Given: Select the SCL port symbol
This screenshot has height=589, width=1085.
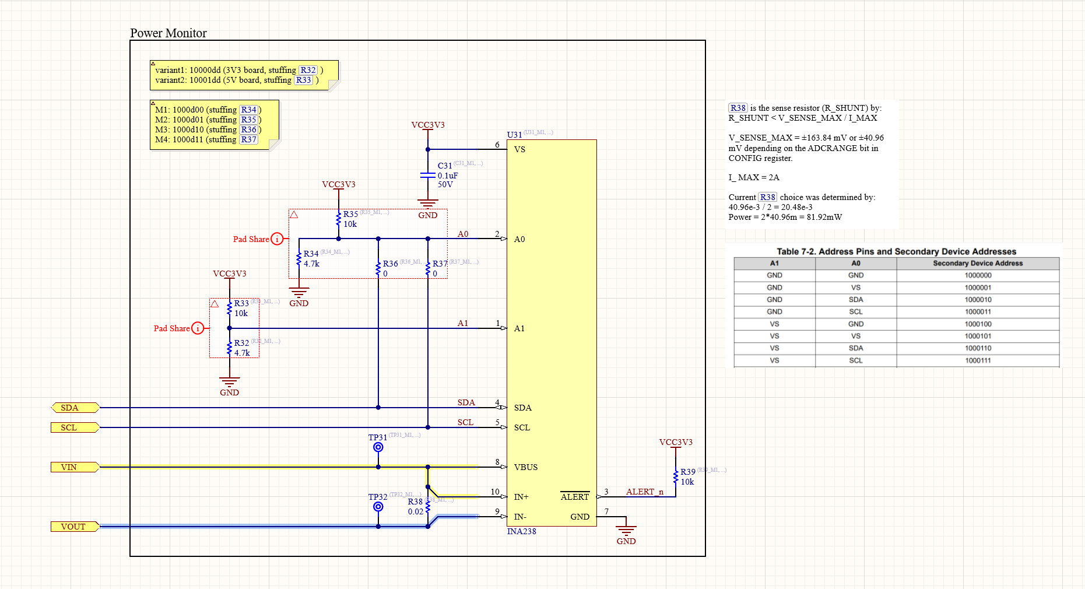Looking at the screenshot, I should click(x=75, y=427).
